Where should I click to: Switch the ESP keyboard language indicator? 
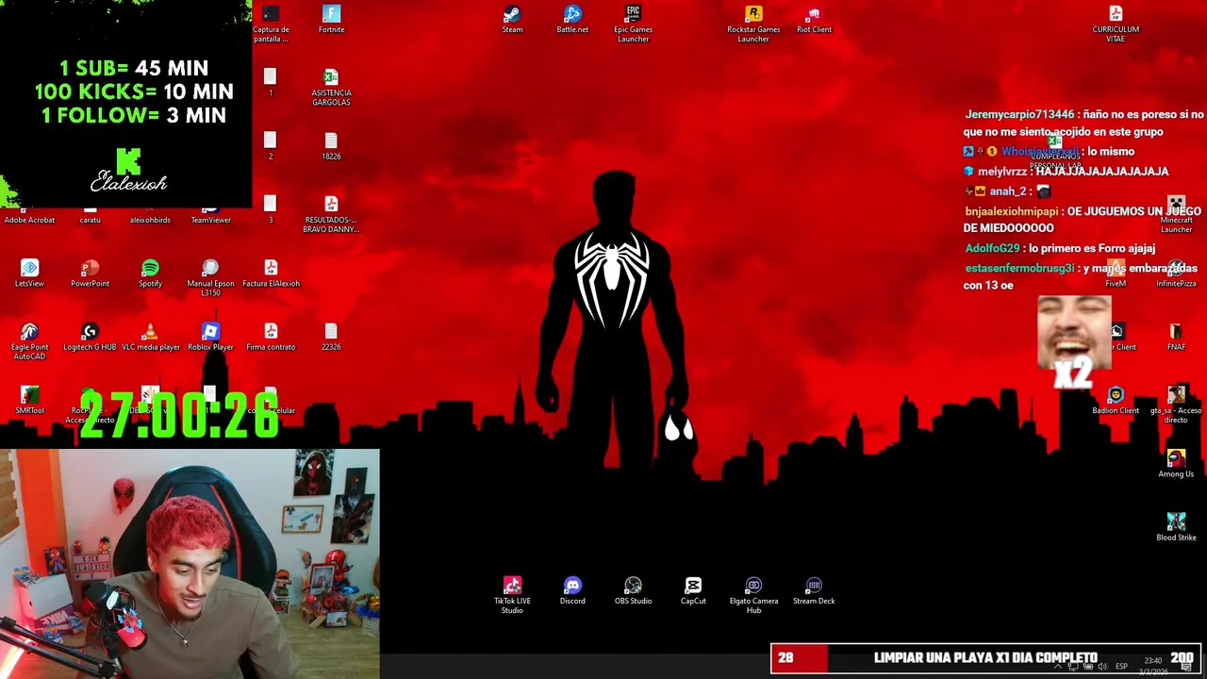[1121, 667]
